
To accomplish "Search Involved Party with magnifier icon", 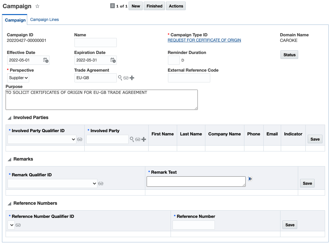I will coord(132,139).
